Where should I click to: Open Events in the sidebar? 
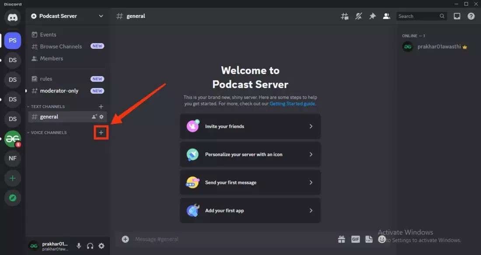coord(67,34)
